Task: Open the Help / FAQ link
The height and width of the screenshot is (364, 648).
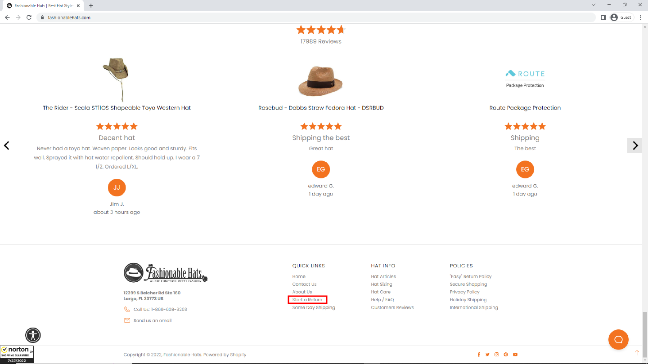Action: (382, 300)
